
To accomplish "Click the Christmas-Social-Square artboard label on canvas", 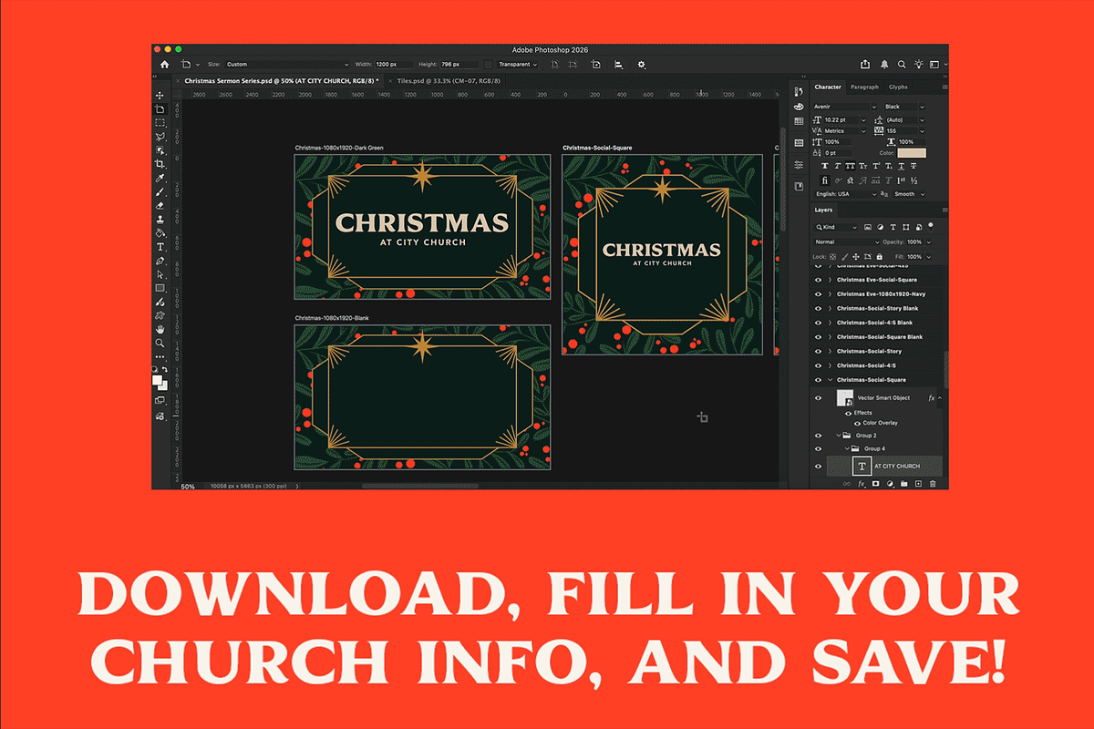I will click(x=597, y=148).
